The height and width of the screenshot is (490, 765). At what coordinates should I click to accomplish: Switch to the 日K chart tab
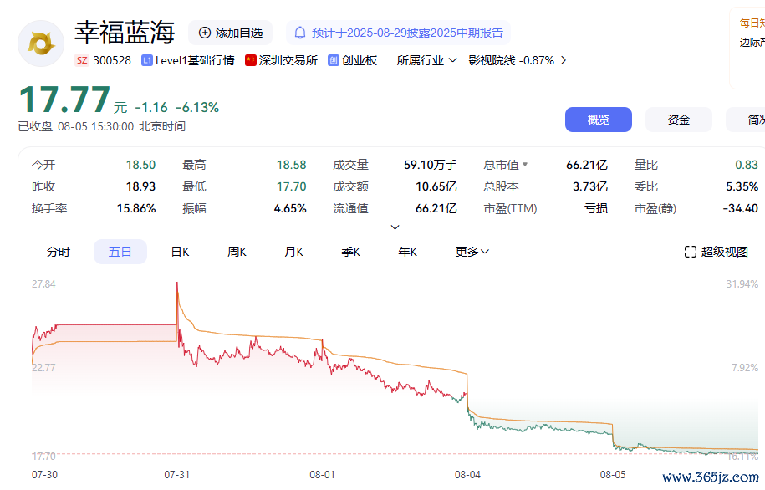(180, 252)
